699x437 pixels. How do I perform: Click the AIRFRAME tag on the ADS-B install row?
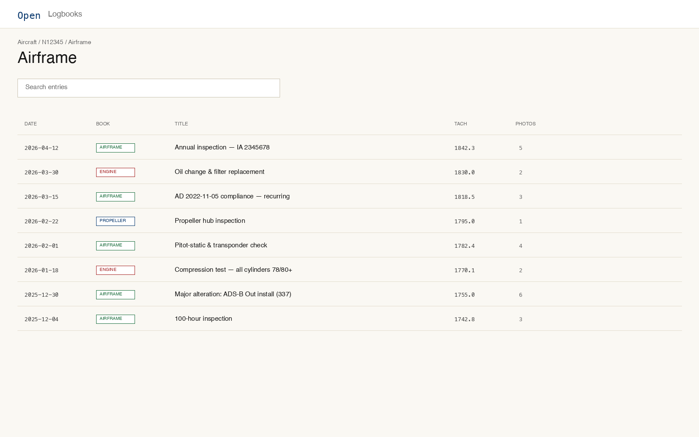click(x=115, y=295)
